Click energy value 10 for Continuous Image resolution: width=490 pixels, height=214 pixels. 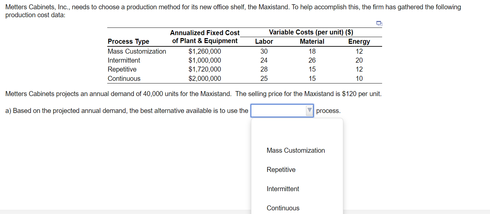pyautogui.click(x=359, y=79)
